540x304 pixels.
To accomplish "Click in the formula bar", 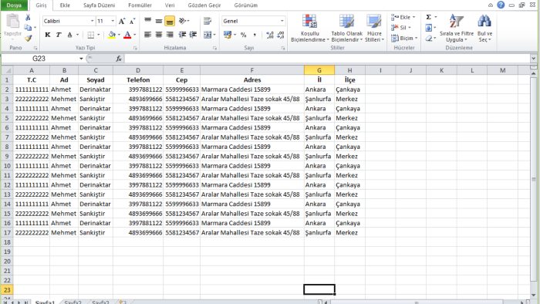I will pos(327,59).
